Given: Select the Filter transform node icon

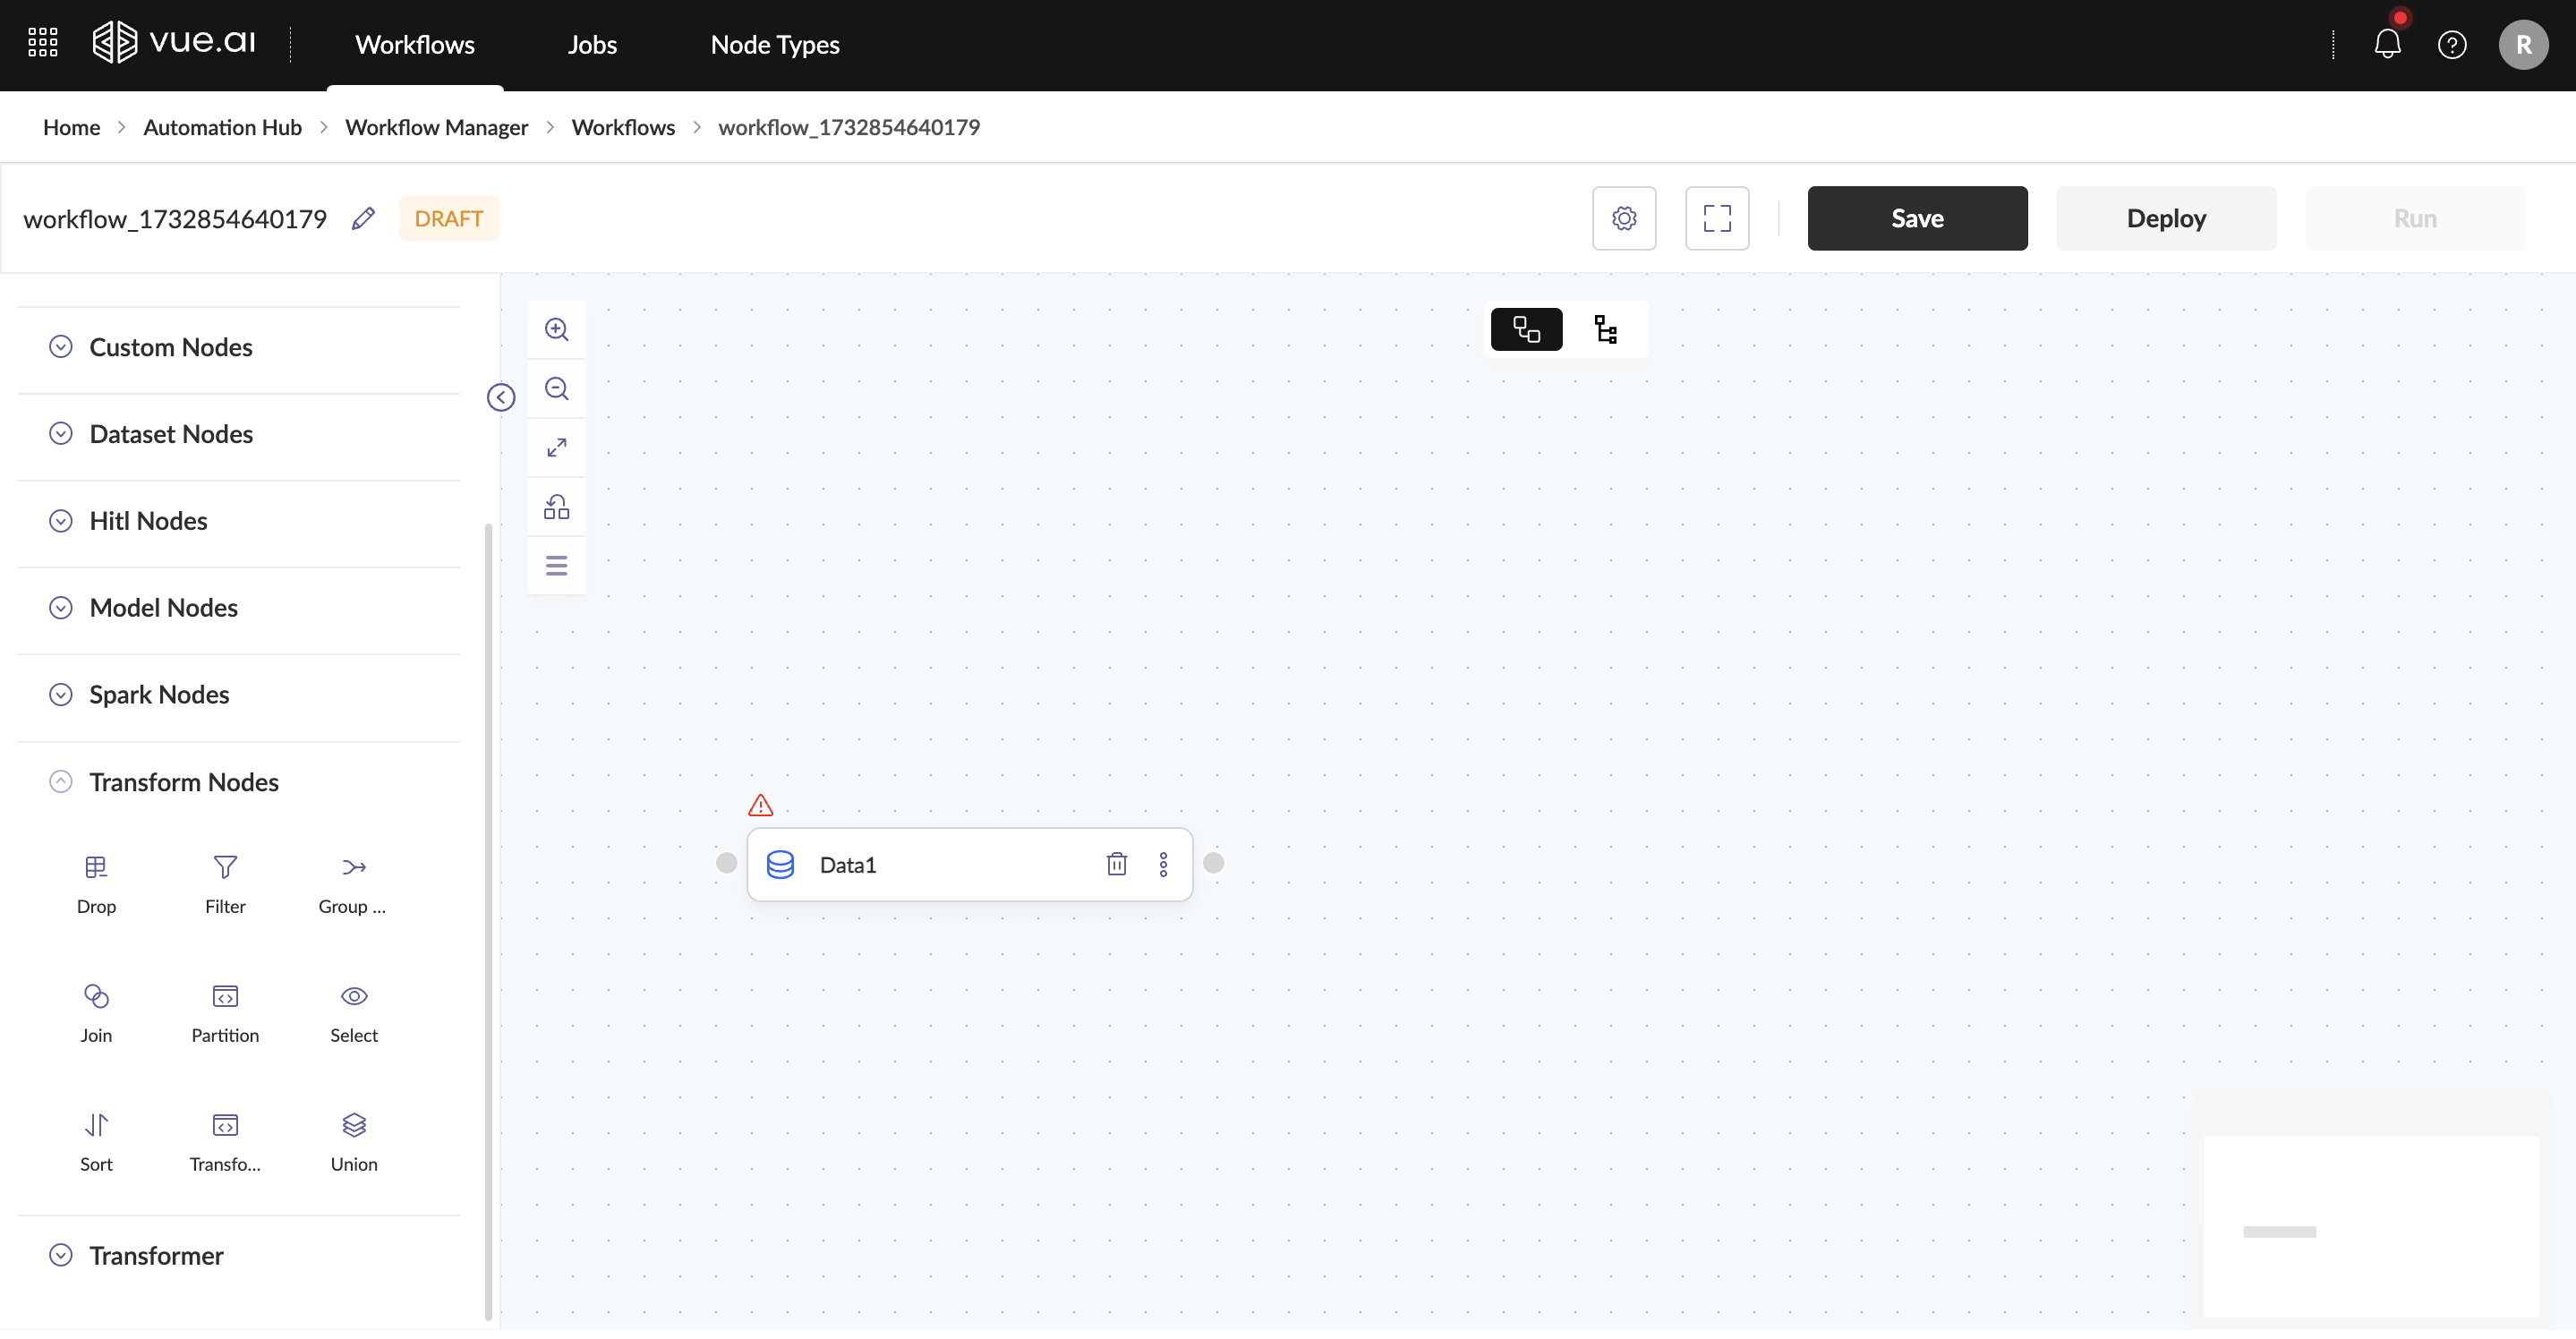Looking at the screenshot, I should tap(225, 867).
